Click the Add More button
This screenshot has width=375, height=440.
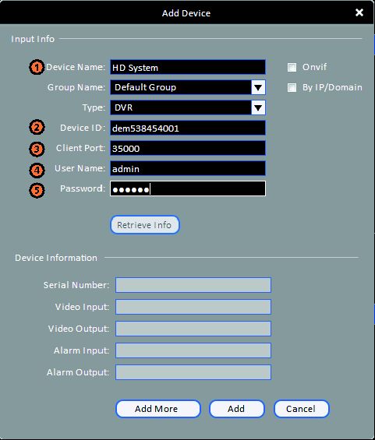[x=157, y=409]
